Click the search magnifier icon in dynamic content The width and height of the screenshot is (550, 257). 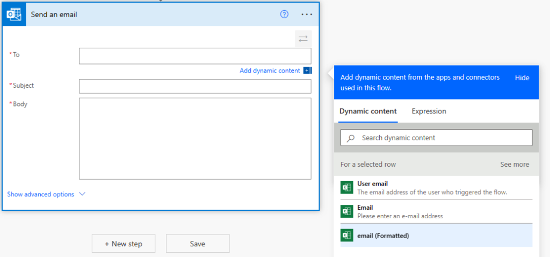(351, 138)
